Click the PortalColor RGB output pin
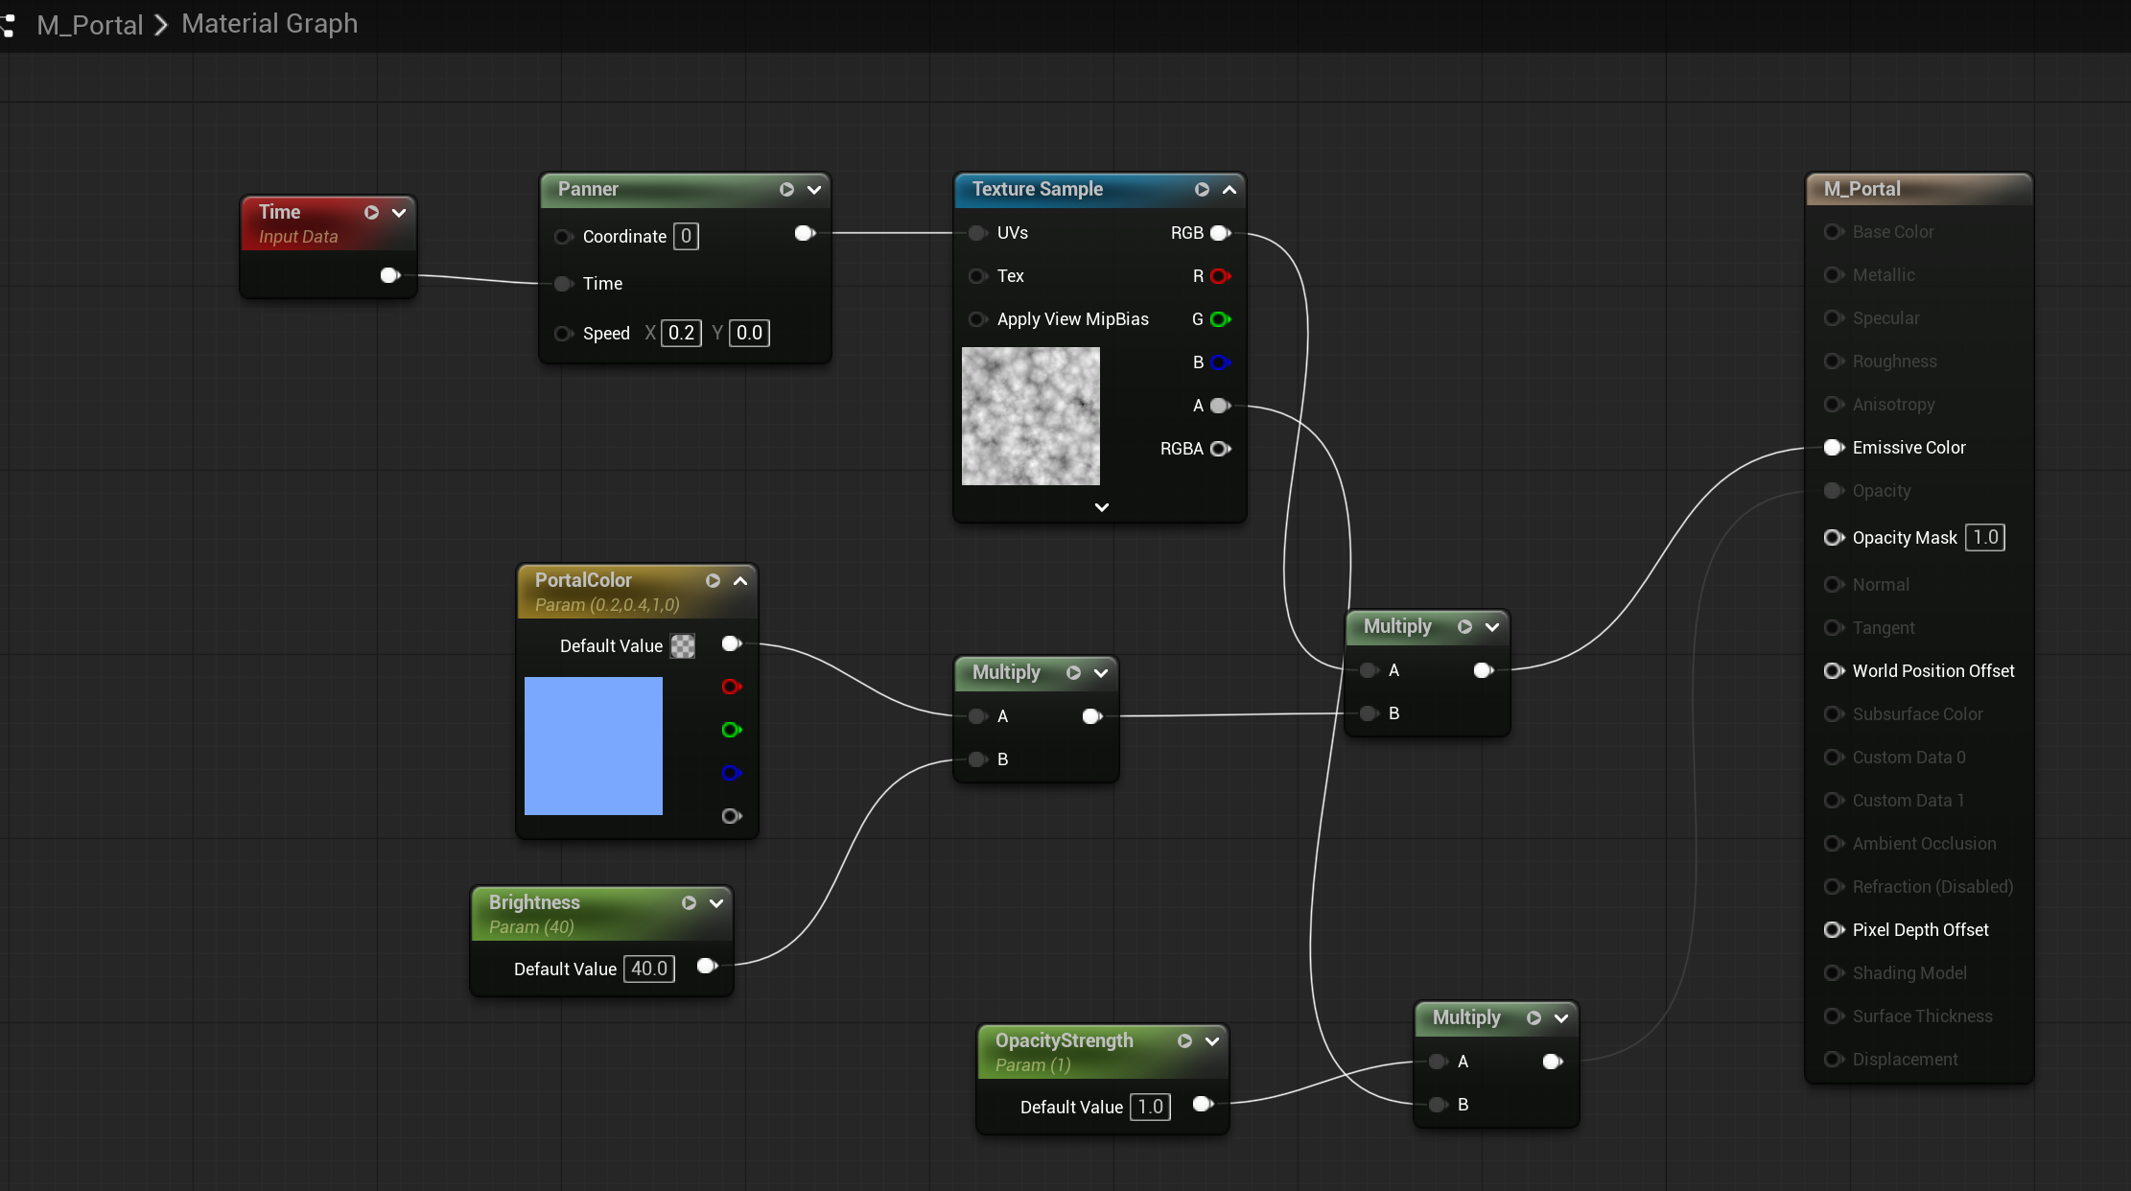This screenshot has width=2131, height=1191. click(x=732, y=643)
